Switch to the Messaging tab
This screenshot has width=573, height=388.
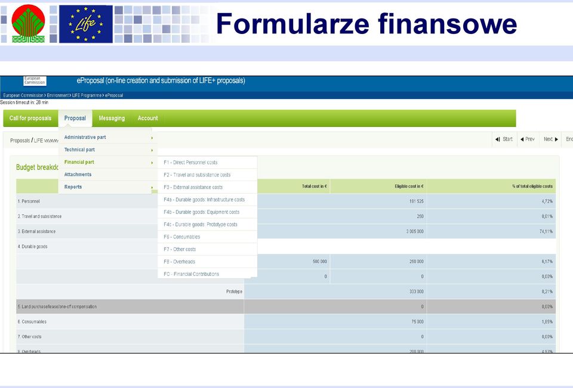pos(112,118)
